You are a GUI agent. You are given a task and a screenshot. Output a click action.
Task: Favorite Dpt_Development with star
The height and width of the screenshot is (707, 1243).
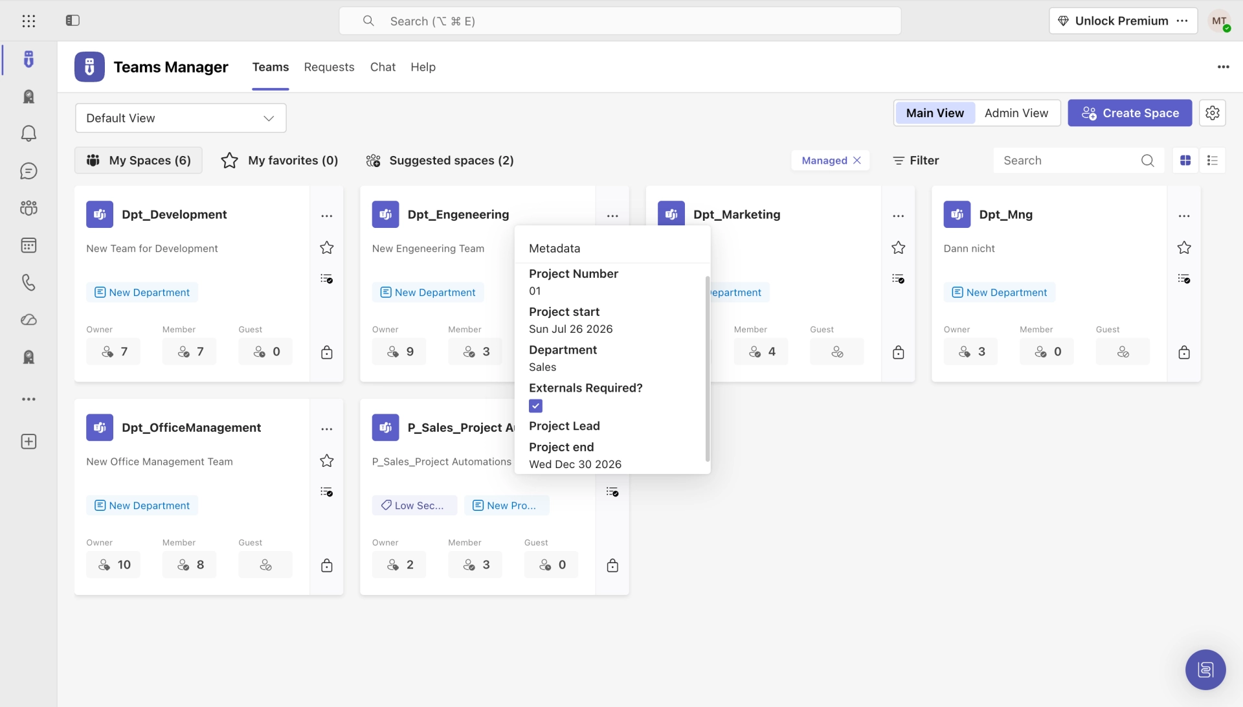pyautogui.click(x=327, y=248)
